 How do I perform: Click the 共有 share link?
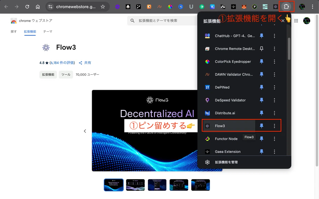click(85, 63)
